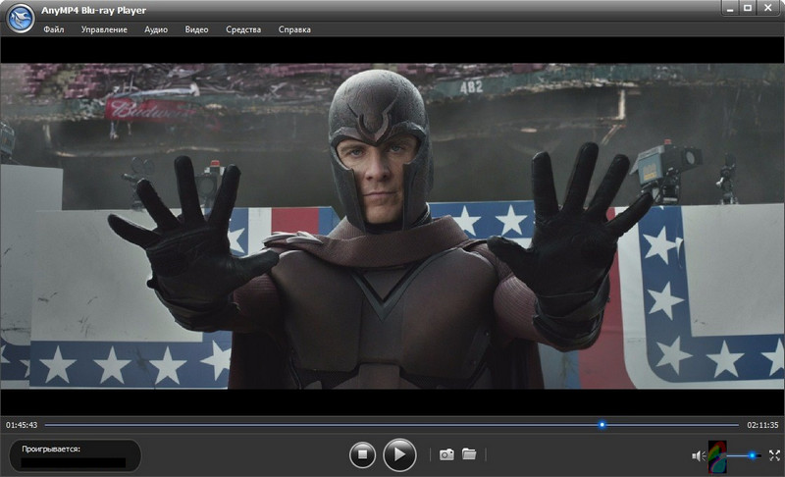Open the Видео menu

[x=196, y=29]
